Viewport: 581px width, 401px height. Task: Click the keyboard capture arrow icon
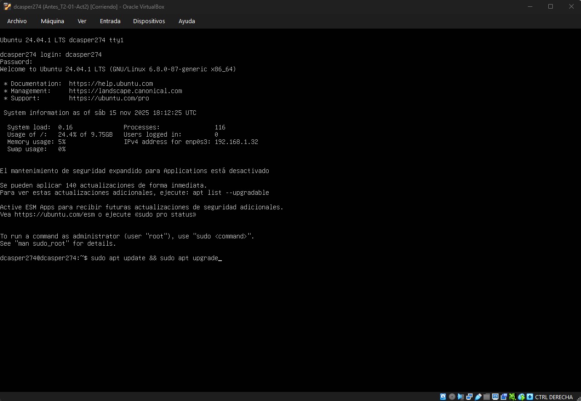pyautogui.click(x=530, y=397)
